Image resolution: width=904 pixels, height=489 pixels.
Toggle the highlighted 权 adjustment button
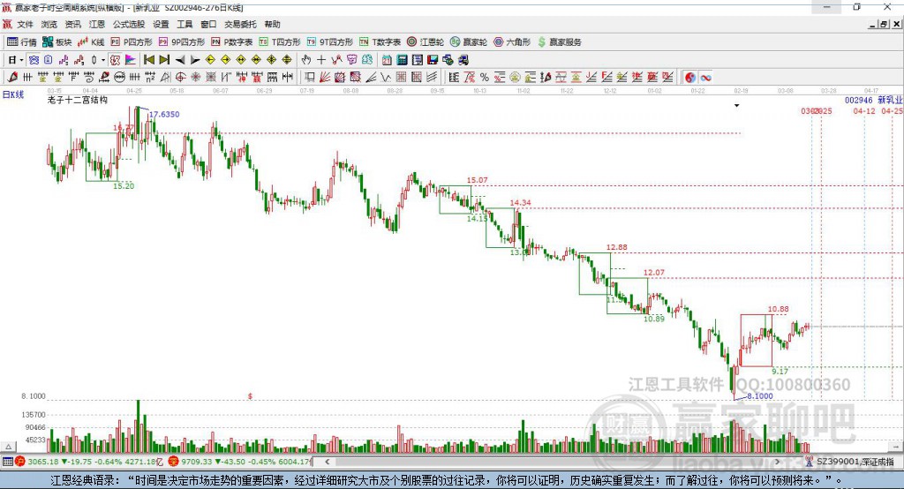coord(116,60)
